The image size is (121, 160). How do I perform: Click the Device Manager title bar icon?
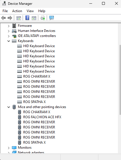tap(4, 4)
